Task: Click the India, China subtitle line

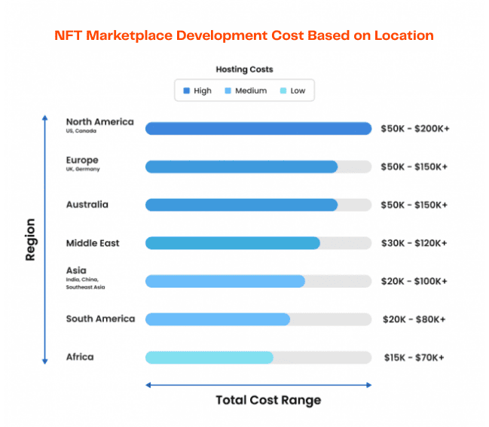Action: 82,279
